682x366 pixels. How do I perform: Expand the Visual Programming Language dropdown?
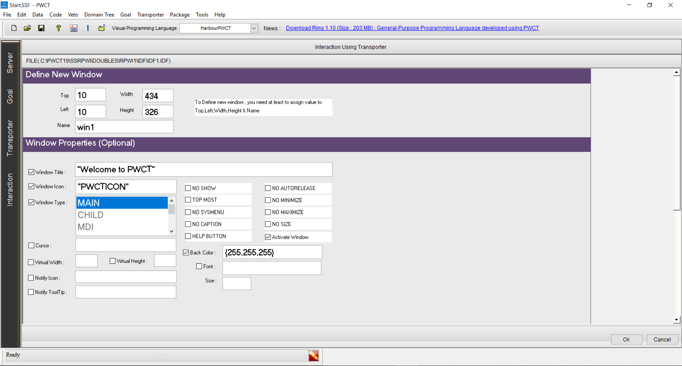click(x=254, y=28)
